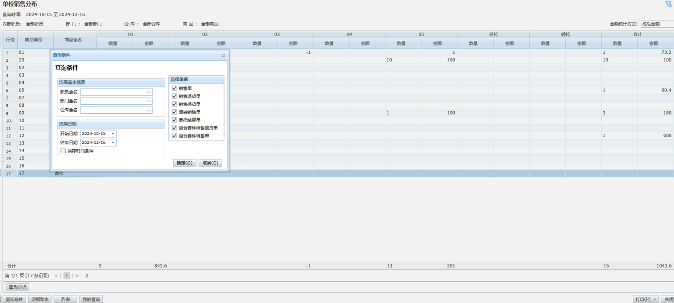Go to next page arrow in pager
Viewport: 674px width, 303px height.
(x=78, y=276)
